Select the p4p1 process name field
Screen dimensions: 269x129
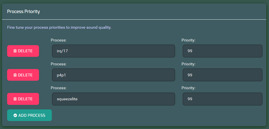click(x=114, y=75)
